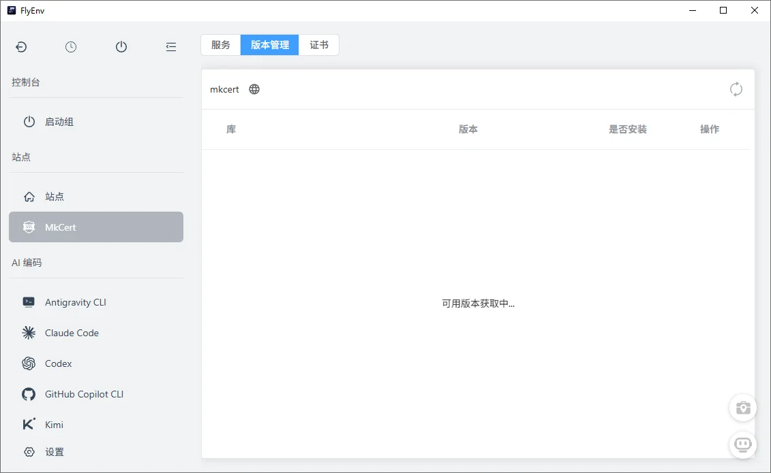Open the history clock icon

point(71,47)
